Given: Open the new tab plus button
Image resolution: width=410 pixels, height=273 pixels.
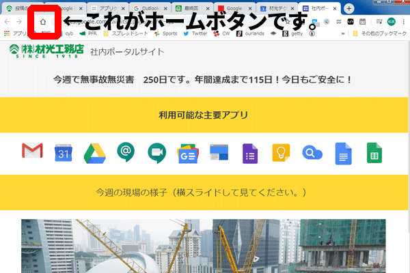Looking at the screenshot, I should coord(348,9).
